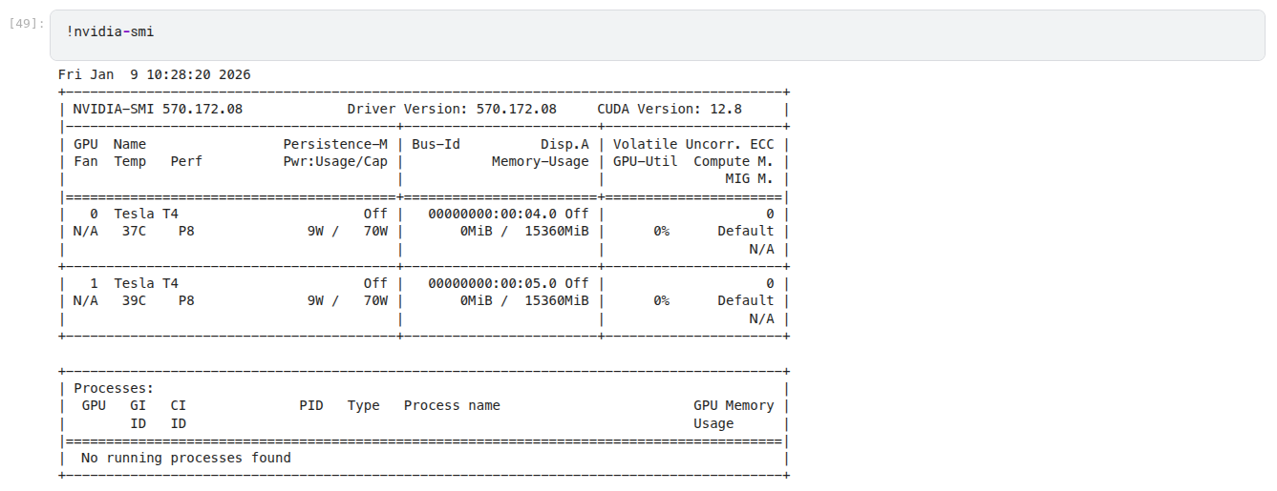Click the 39C temperature reading

tap(134, 300)
